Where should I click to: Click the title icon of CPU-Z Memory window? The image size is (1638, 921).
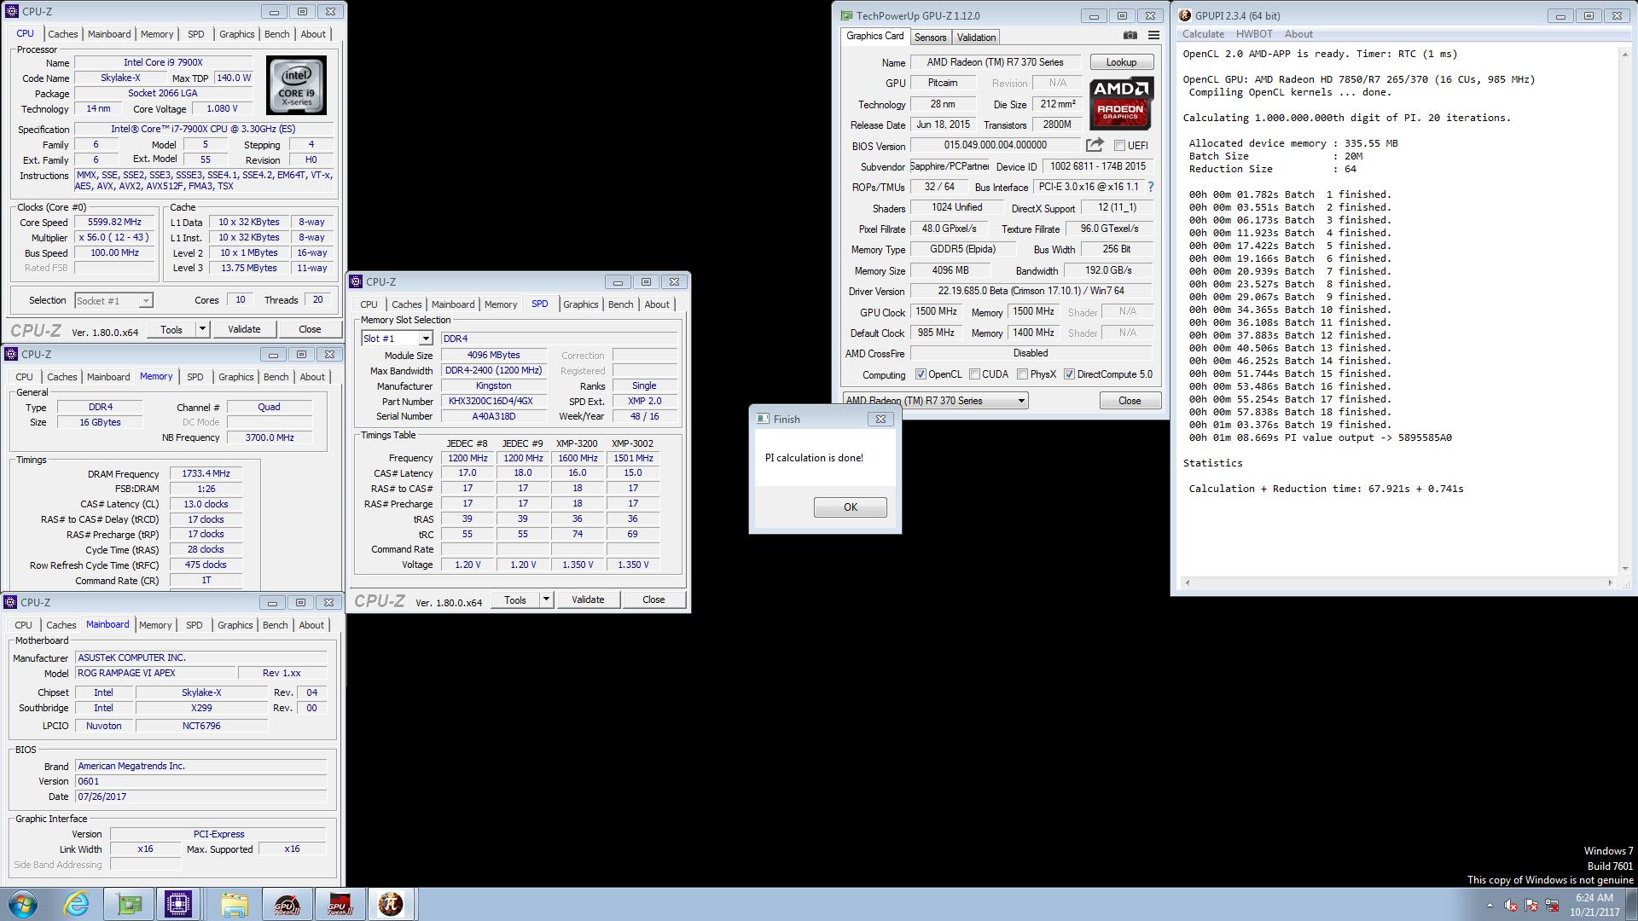pos(11,354)
